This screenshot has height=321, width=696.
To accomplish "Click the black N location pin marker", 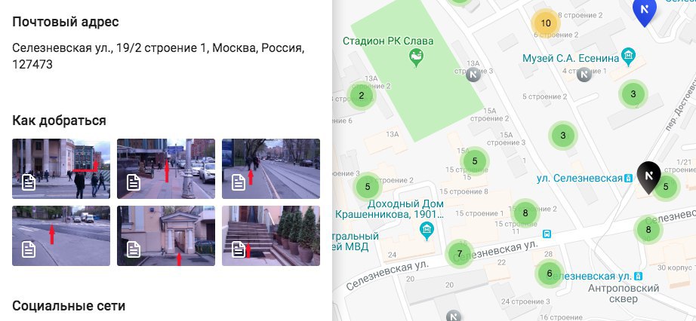I will [648, 177].
